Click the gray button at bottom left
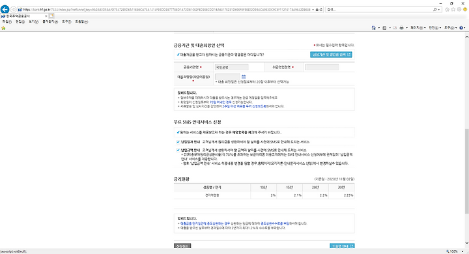Image resolution: width=469 pixels, height=254 pixels. point(182,246)
